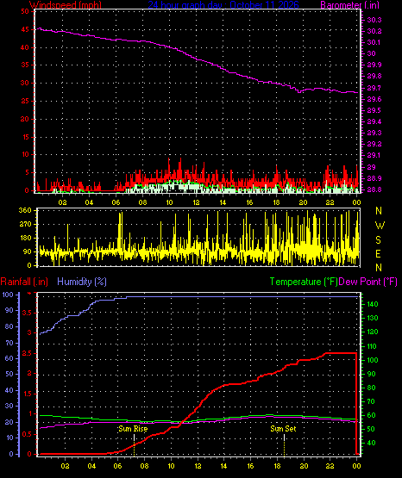Click the 20 hour label under rainfall graph
Viewport: 402px width, 478px height.
[304, 466]
